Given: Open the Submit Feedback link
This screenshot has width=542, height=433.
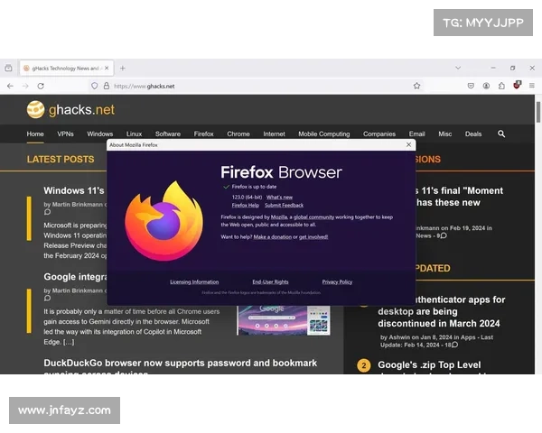Looking at the screenshot, I should coord(284,206).
